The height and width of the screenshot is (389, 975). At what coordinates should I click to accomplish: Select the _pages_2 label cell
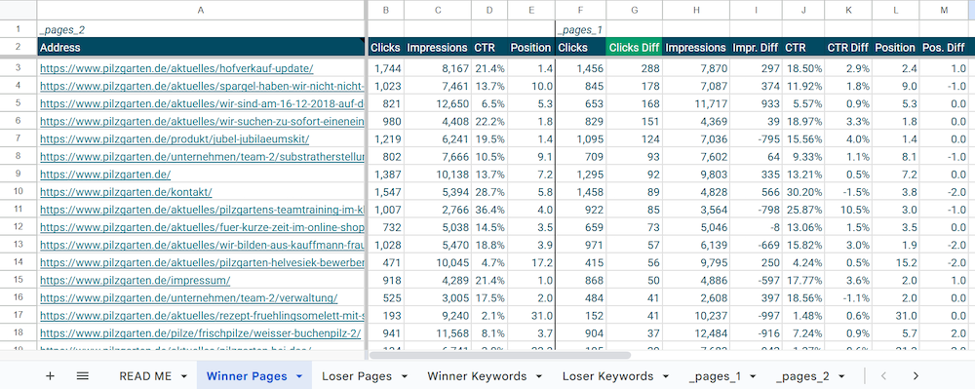coord(200,28)
